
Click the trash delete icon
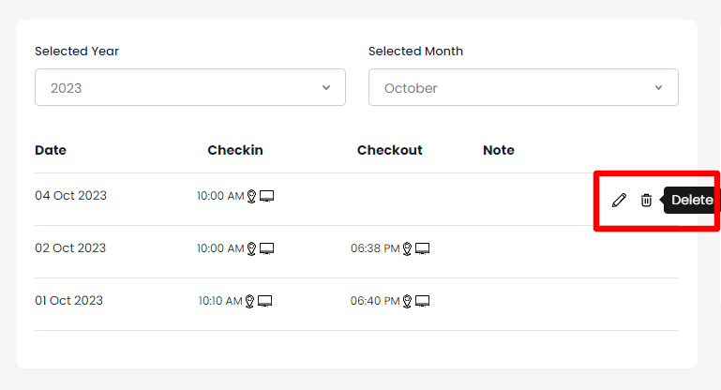tap(646, 200)
